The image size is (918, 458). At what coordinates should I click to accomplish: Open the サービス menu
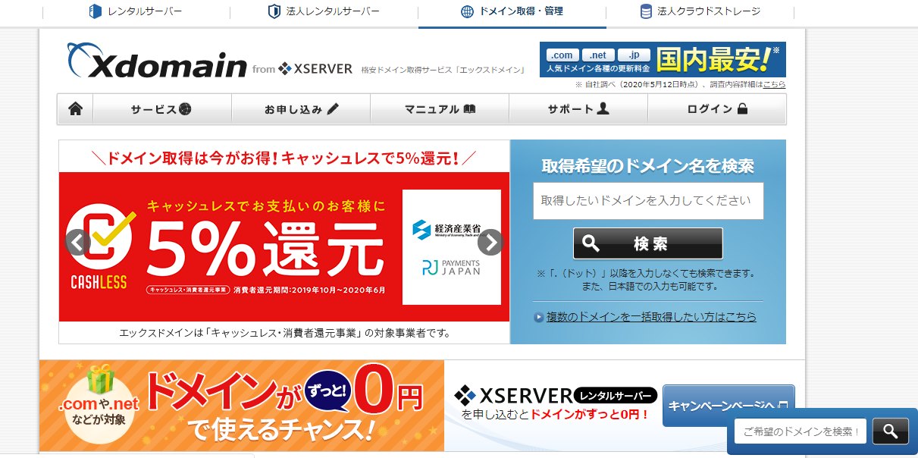click(161, 109)
